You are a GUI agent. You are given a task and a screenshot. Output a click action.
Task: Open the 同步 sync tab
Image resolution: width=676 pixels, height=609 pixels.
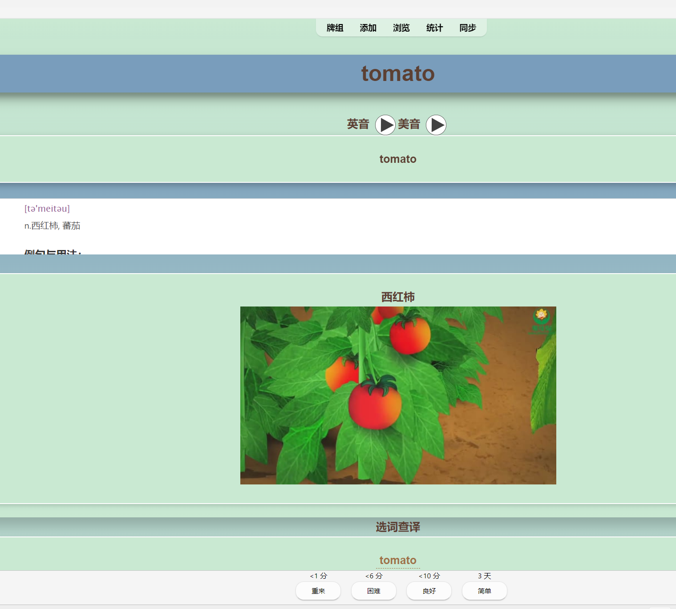[x=468, y=28]
